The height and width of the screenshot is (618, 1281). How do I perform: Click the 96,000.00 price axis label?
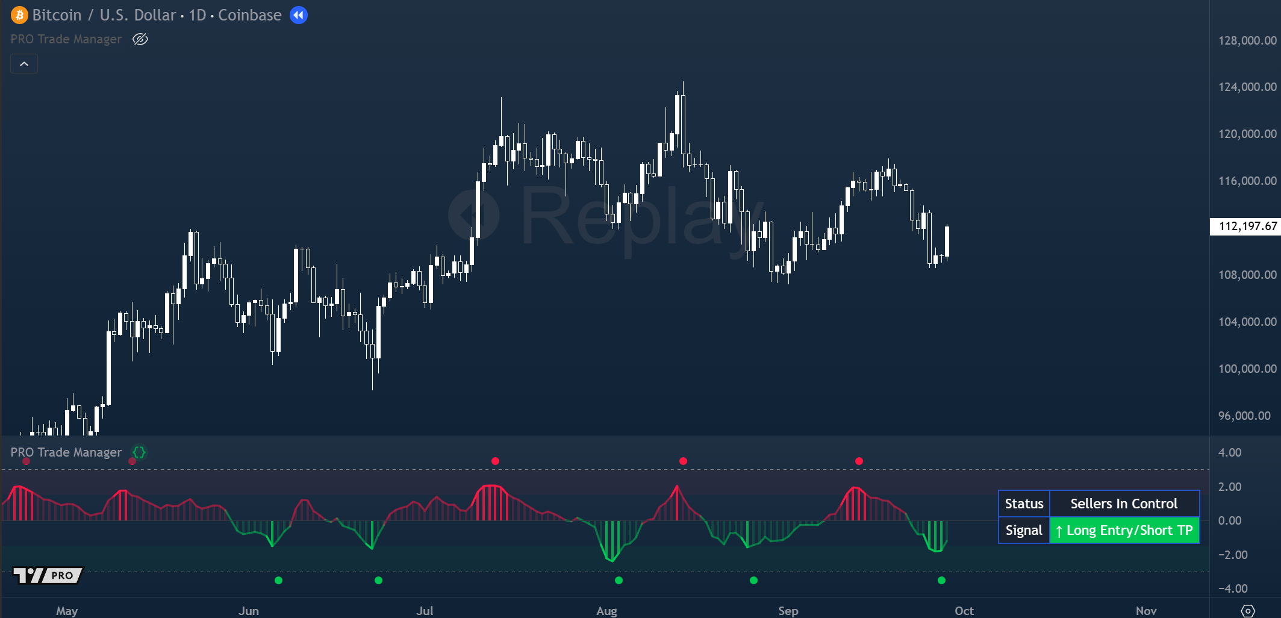click(x=1244, y=416)
